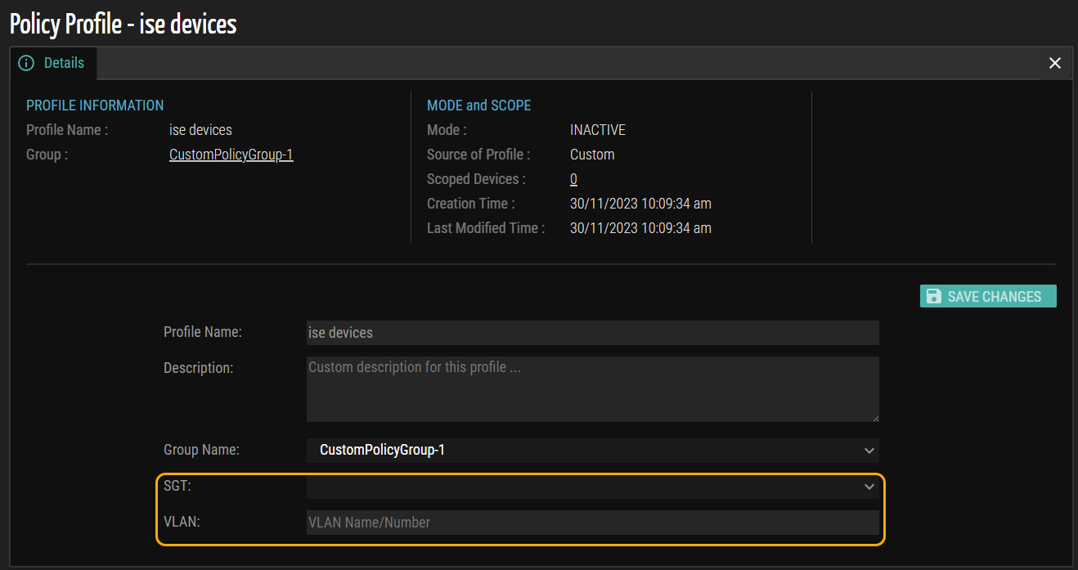Open the Group Name dropdown
This screenshot has width=1078, height=570.
pos(592,450)
